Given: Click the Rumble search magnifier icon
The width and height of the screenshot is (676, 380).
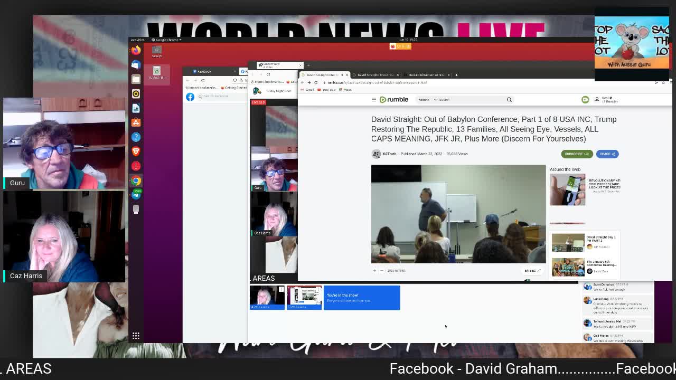Looking at the screenshot, I should click(509, 100).
